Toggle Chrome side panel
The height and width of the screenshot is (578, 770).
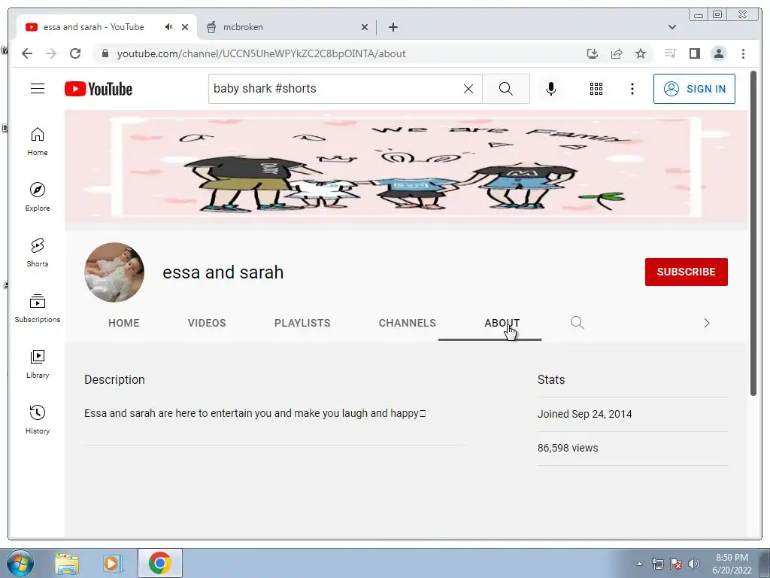pos(694,53)
